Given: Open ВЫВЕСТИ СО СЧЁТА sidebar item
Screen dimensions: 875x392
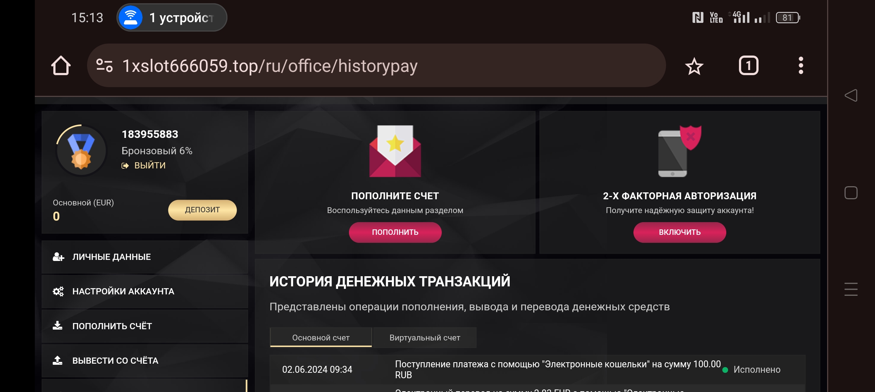Looking at the screenshot, I should pos(145,361).
